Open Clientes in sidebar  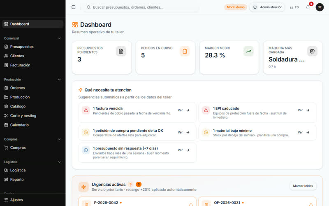(33, 56)
